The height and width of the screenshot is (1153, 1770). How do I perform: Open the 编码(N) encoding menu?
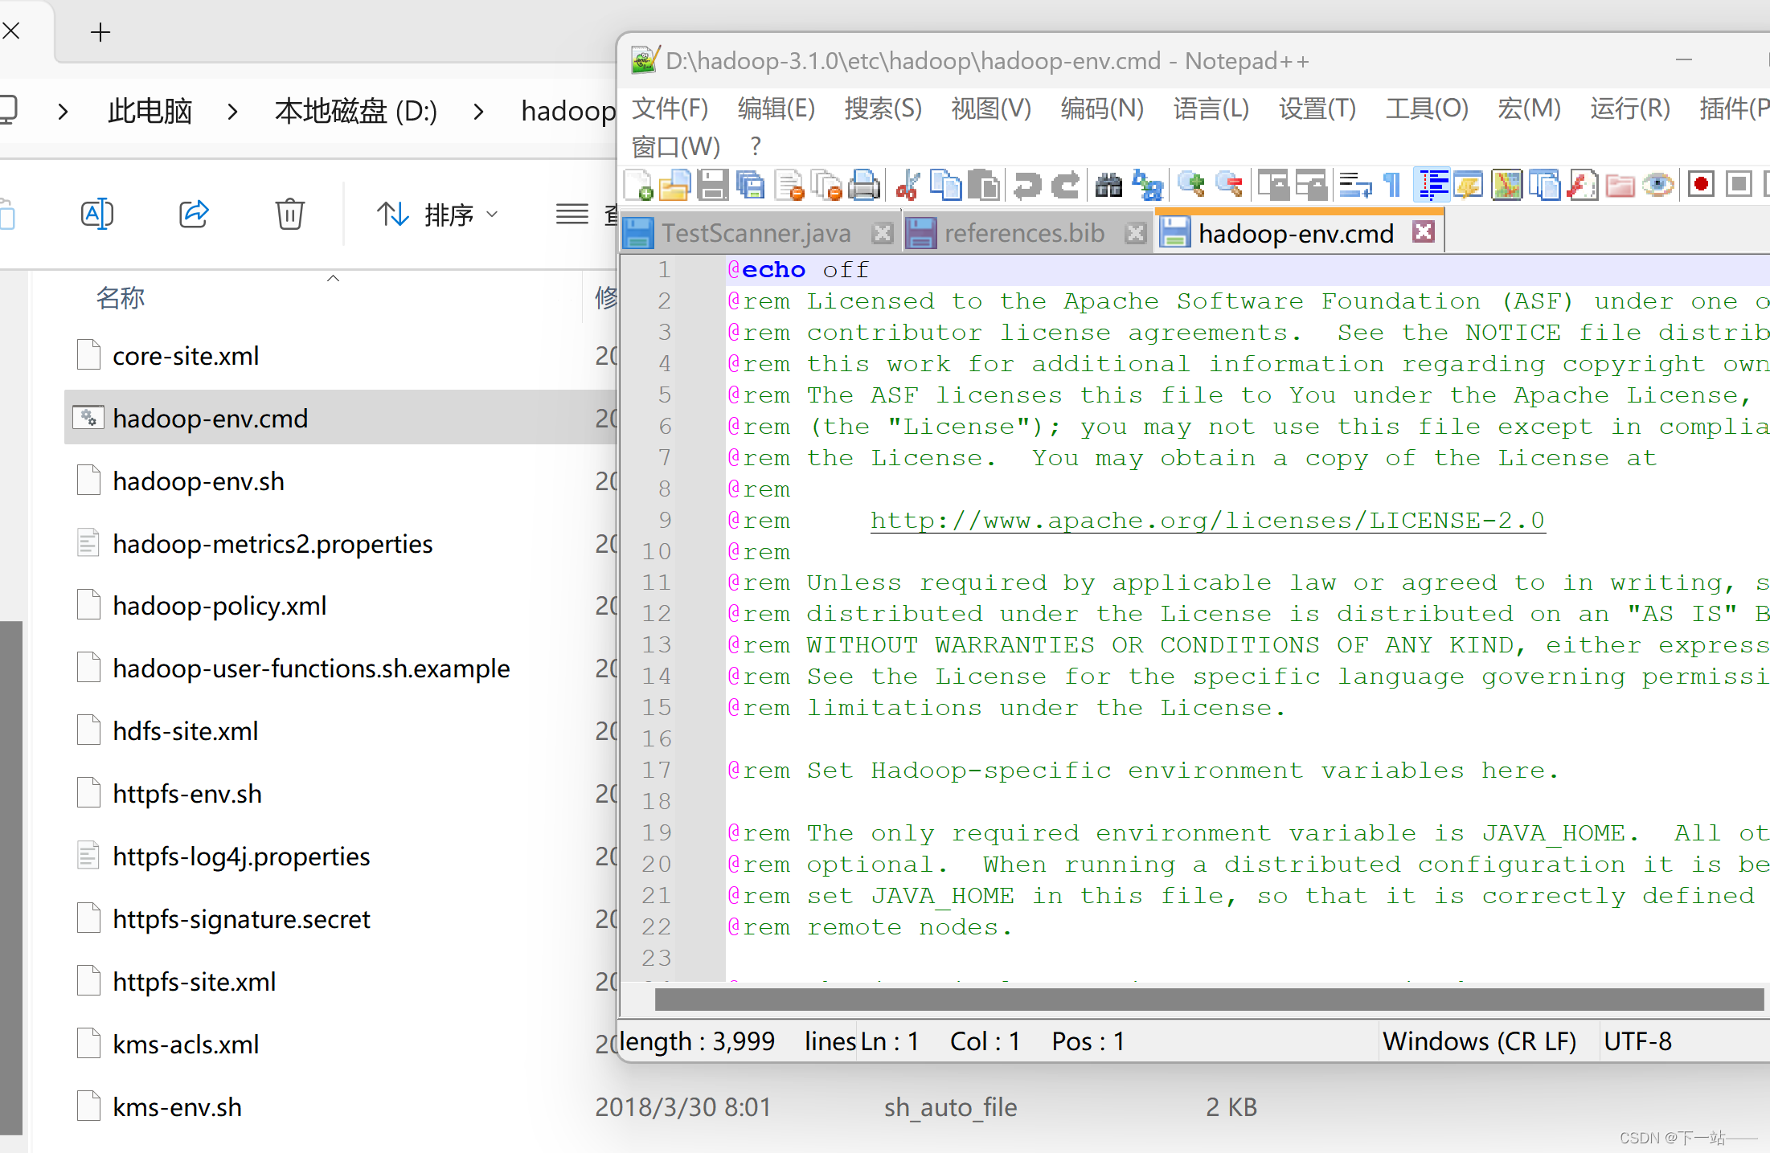coord(1101,108)
